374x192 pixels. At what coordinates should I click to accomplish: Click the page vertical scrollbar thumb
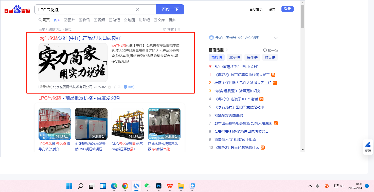click(x=302, y=16)
